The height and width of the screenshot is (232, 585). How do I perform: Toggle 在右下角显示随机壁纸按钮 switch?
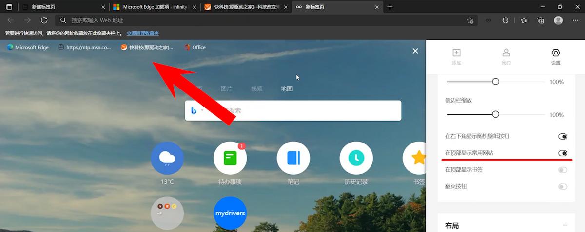tap(563, 136)
